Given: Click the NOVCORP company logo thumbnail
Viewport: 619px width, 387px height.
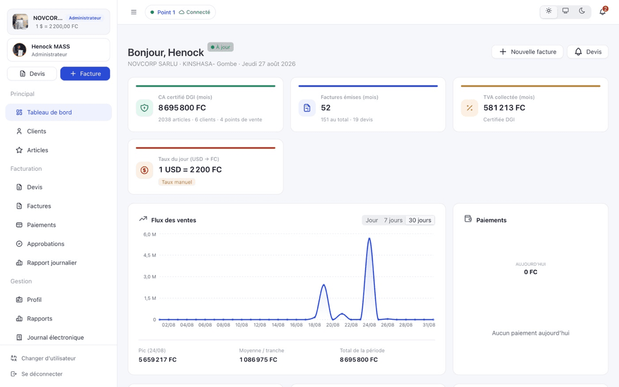Looking at the screenshot, I should click(x=21, y=22).
